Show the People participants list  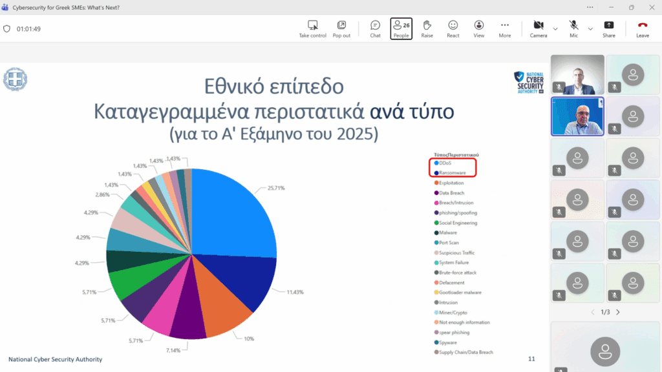[401, 28]
